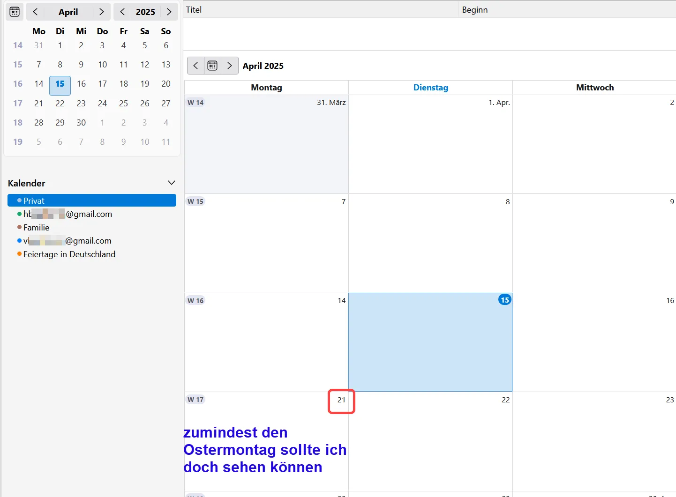
Task: Sort by Beginn column header
Action: (567, 9)
